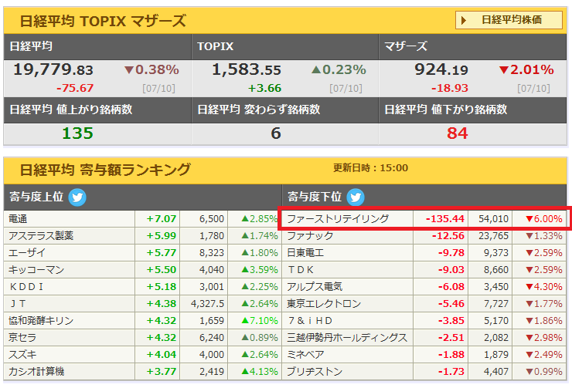Click the 寄与度下位 column header

pos(315,197)
